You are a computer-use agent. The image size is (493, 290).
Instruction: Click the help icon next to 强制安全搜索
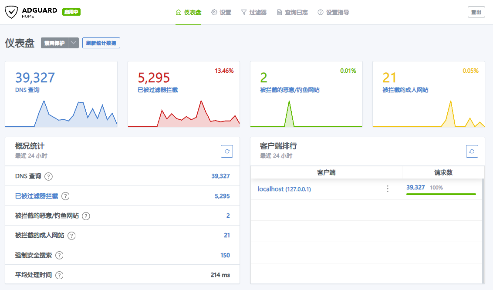tap(59, 256)
